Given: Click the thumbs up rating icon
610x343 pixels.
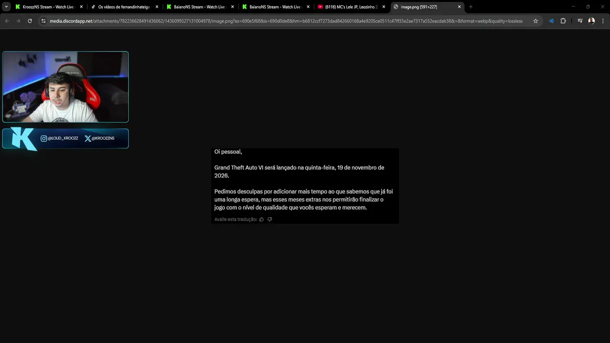Looking at the screenshot, I should pos(262,220).
